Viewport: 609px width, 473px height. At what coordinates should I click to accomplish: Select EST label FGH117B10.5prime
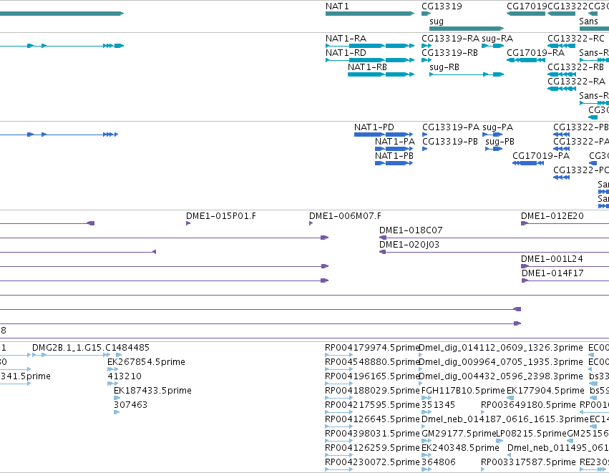tap(463, 391)
